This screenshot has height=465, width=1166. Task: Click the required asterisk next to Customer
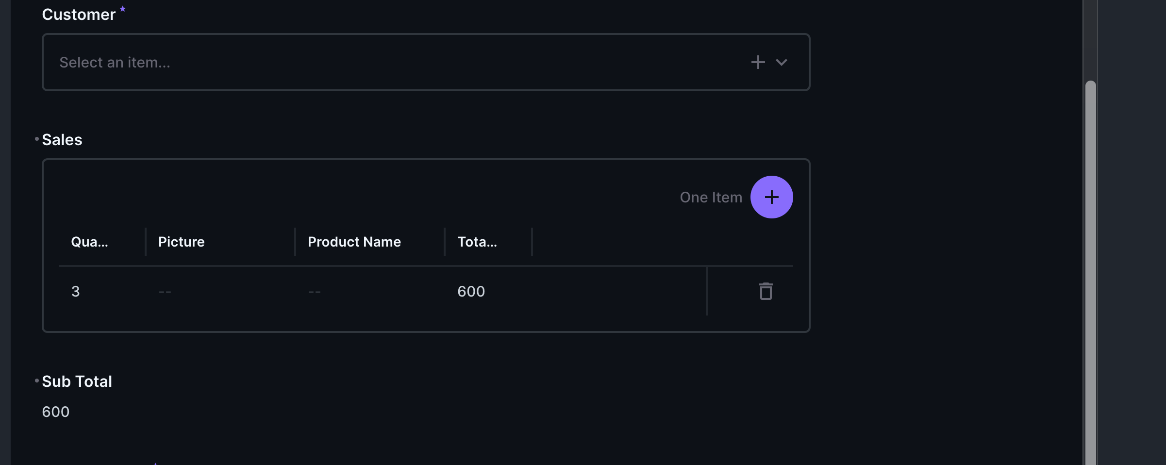click(122, 9)
